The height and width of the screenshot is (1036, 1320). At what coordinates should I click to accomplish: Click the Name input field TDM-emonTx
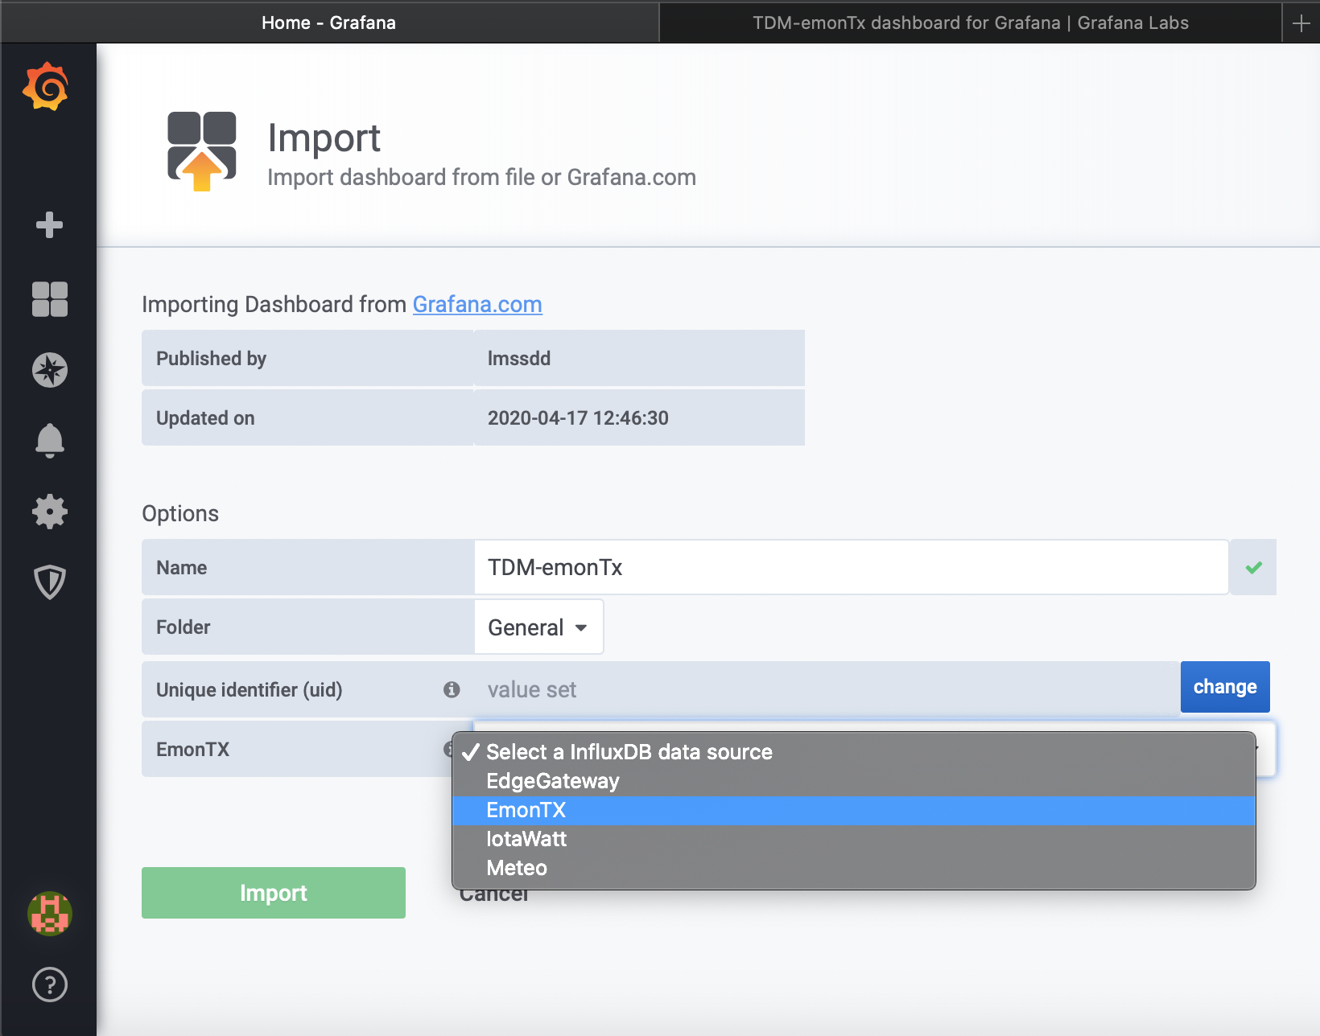tap(852, 567)
